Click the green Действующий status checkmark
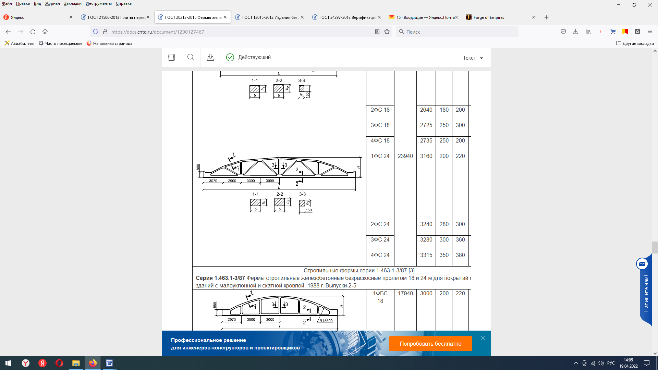The width and height of the screenshot is (658, 370). pos(230,58)
